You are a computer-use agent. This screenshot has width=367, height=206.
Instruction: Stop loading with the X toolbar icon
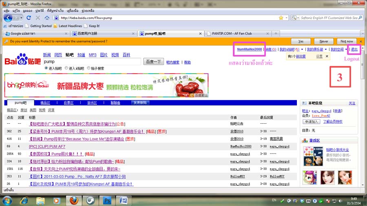coord(38,18)
